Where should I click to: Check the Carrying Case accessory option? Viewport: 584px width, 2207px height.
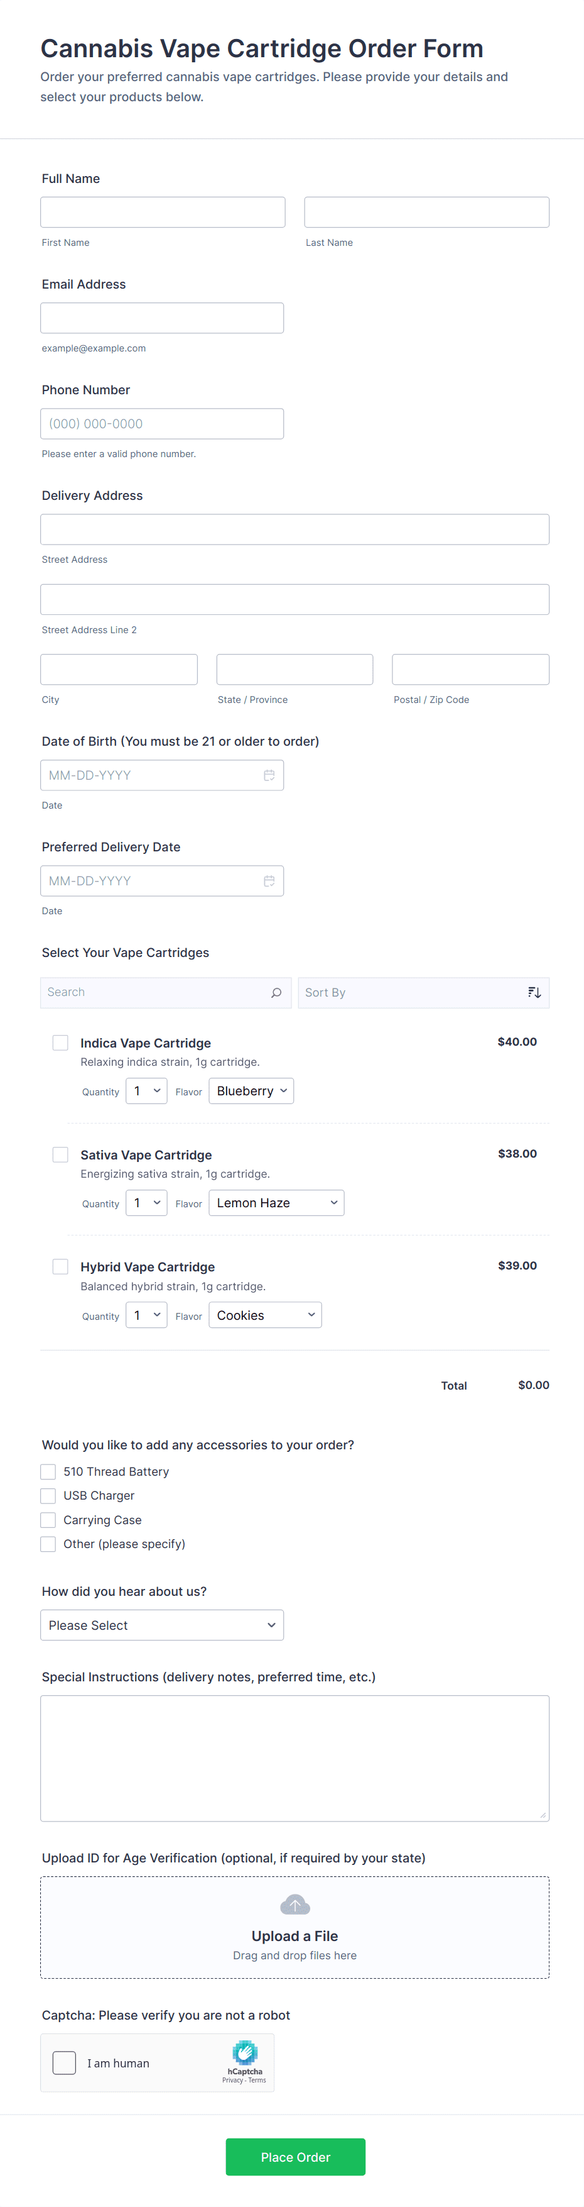click(49, 1520)
